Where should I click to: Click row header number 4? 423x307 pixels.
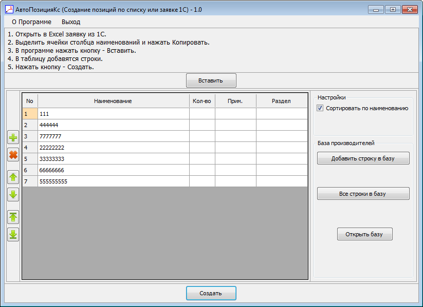click(30, 148)
